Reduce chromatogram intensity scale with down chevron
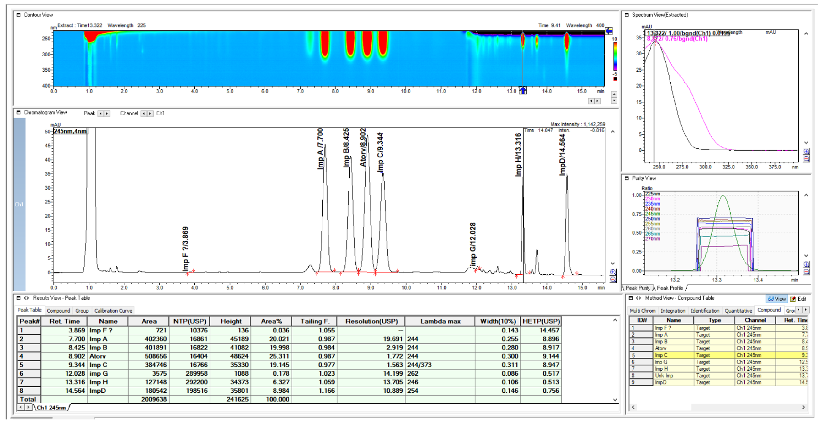 point(613,263)
